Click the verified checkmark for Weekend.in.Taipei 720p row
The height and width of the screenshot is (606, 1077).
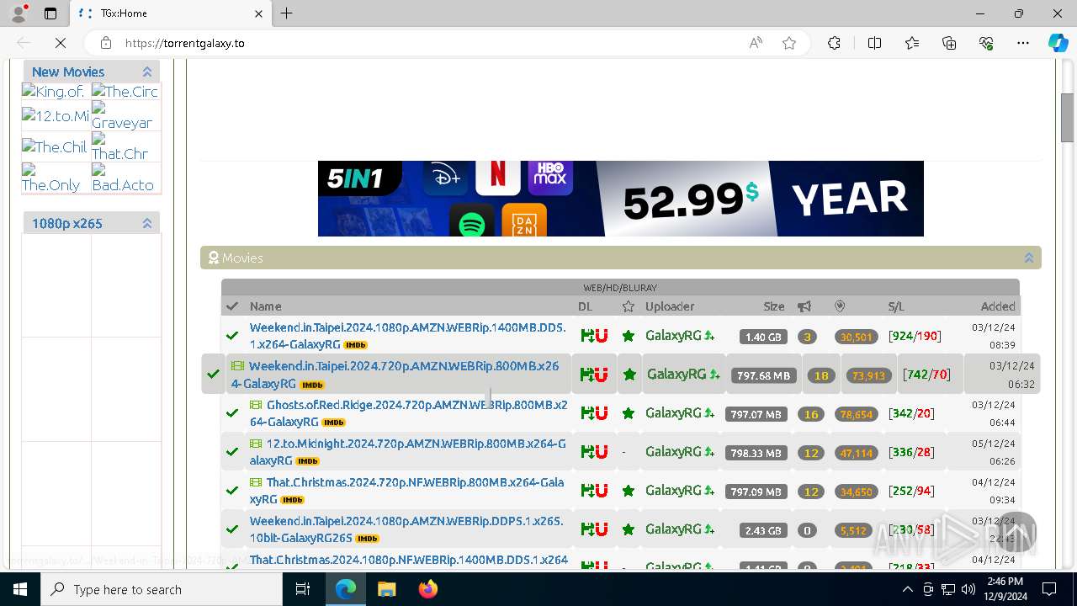(x=214, y=375)
